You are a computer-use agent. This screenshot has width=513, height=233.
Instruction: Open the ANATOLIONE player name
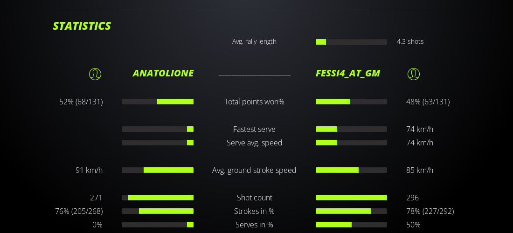point(163,73)
